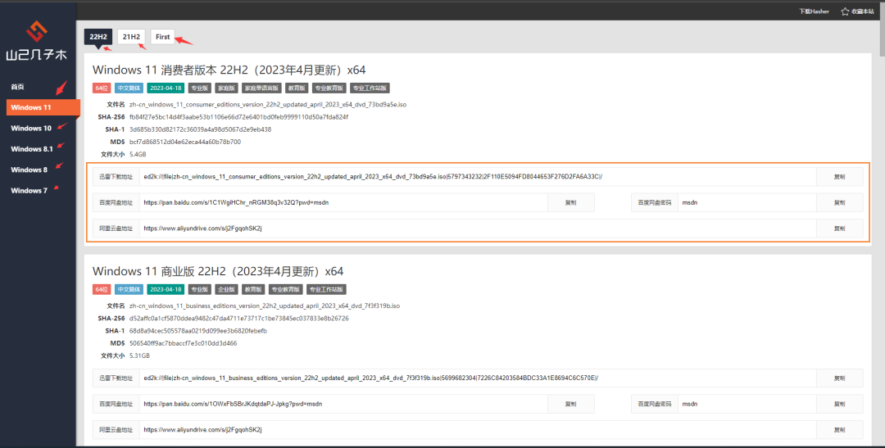Click the file size value 5.31GB

click(x=139, y=355)
